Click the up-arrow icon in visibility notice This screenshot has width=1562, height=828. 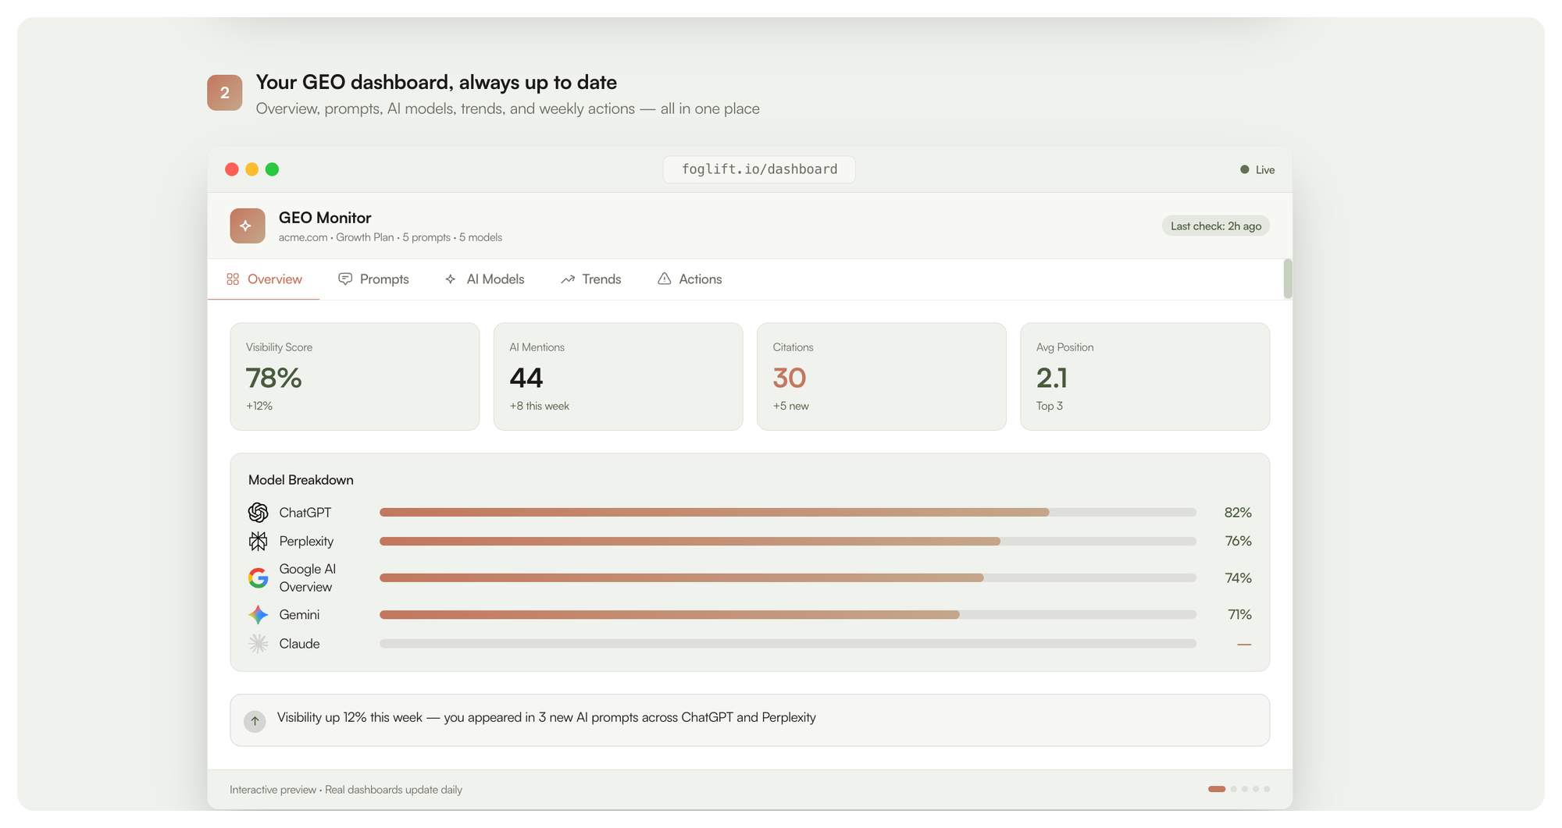255,721
